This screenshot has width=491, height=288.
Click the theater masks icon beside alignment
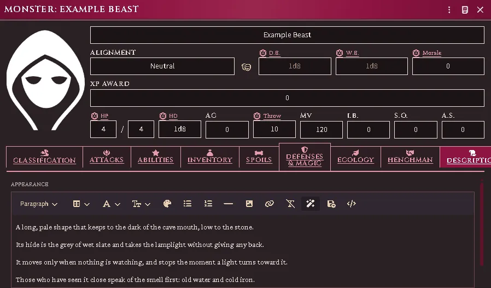pos(246,67)
